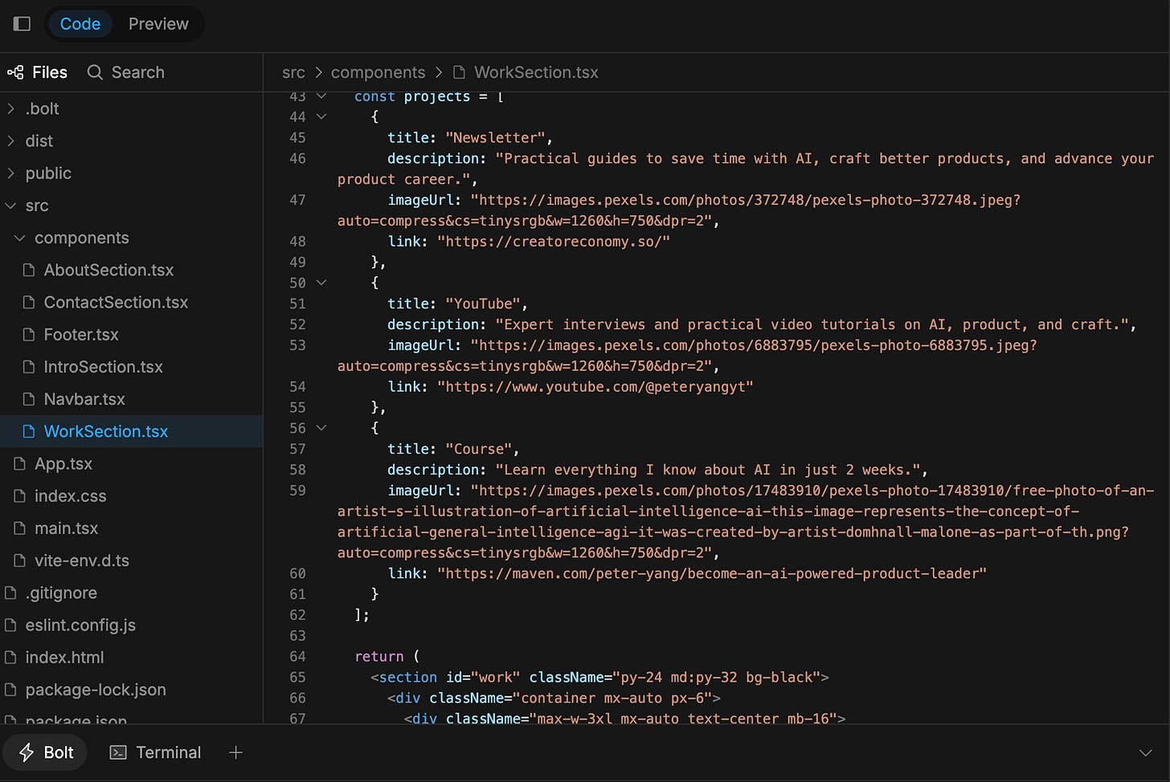Expand the .bolt folder
Image resolution: width=1170 pixels, height=782 pixels.
click(x=131, y=108)
